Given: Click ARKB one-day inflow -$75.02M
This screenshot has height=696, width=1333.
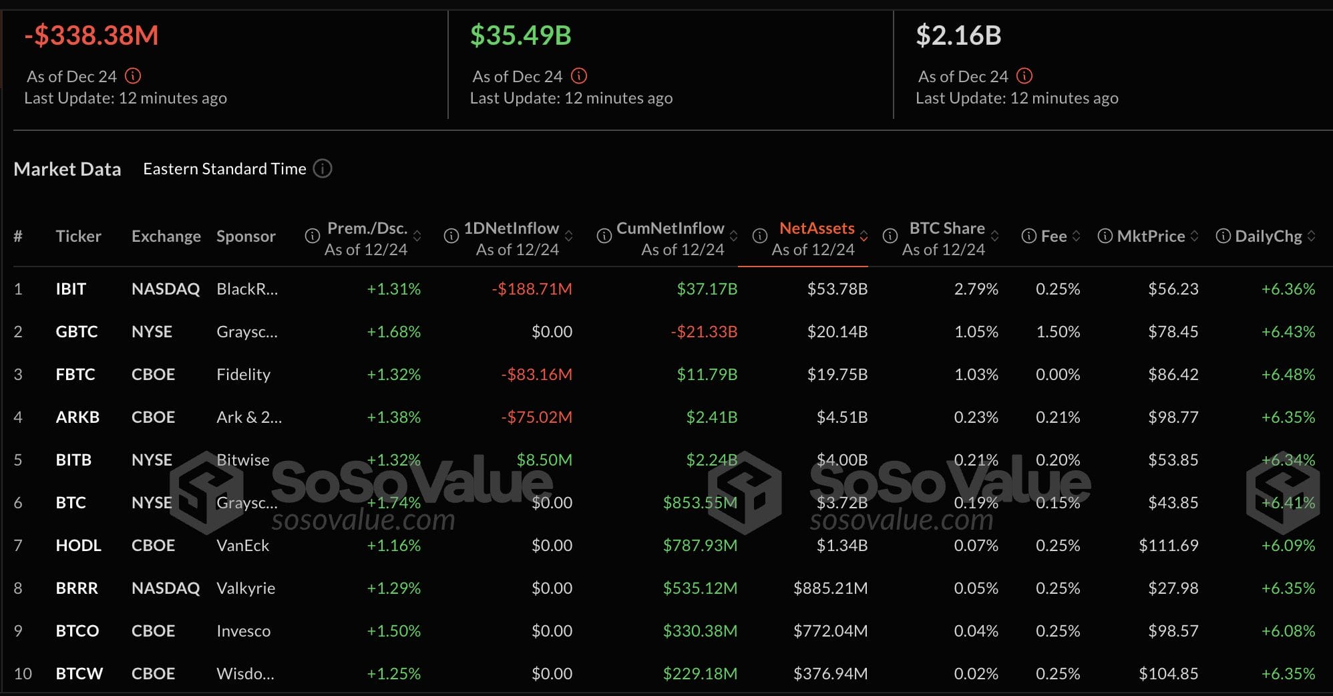Looking at the screenshot, I should (x=536, y=417).
